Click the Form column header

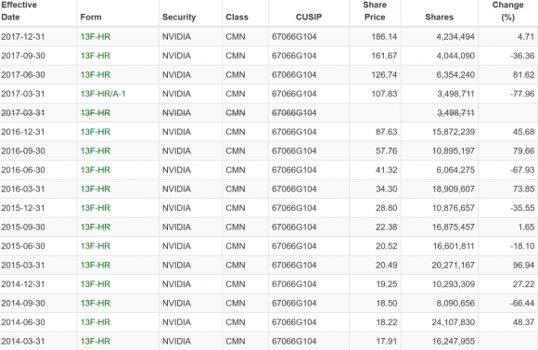(x=91, y=17)
